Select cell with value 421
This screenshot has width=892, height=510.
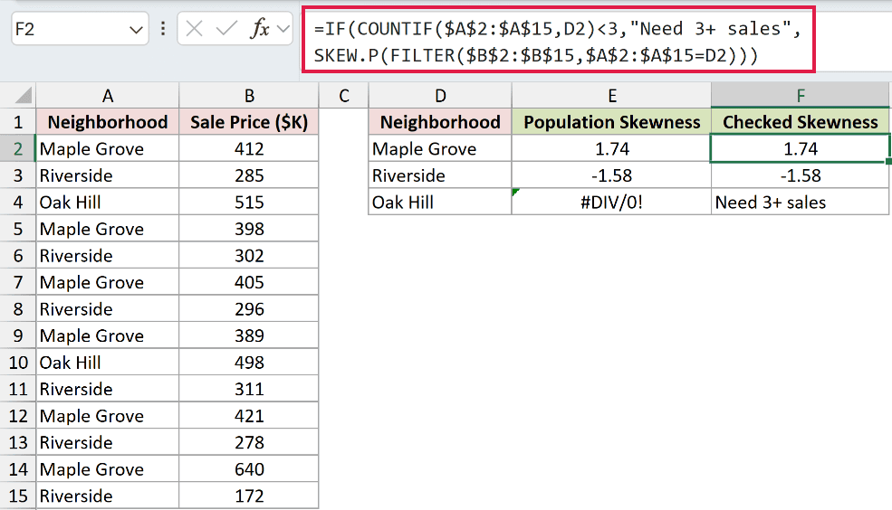pos(249,416)
